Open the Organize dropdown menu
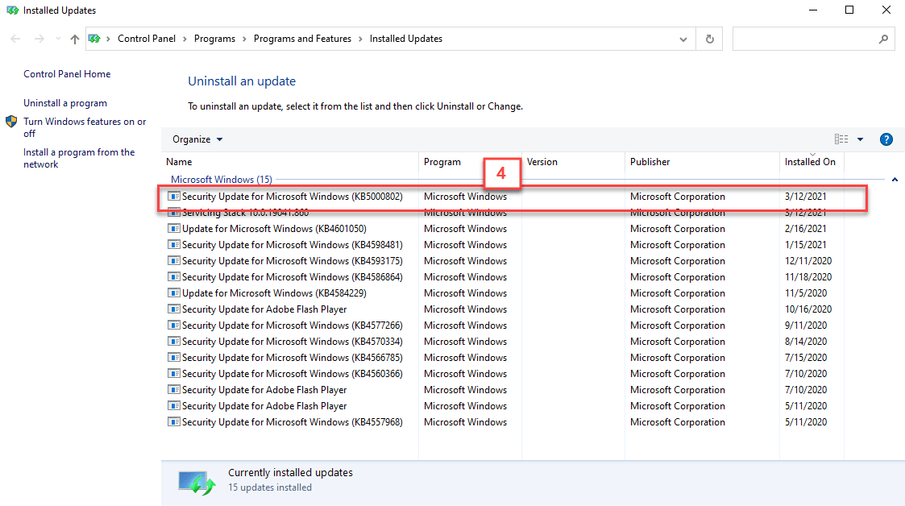This screenshot has height=506, width=905. tap(197, 139)
